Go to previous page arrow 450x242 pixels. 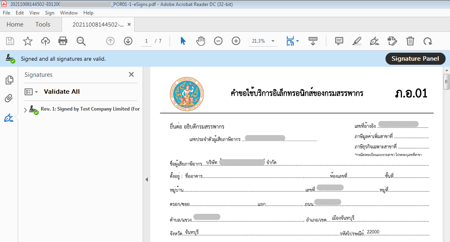(x=110, y=41)
